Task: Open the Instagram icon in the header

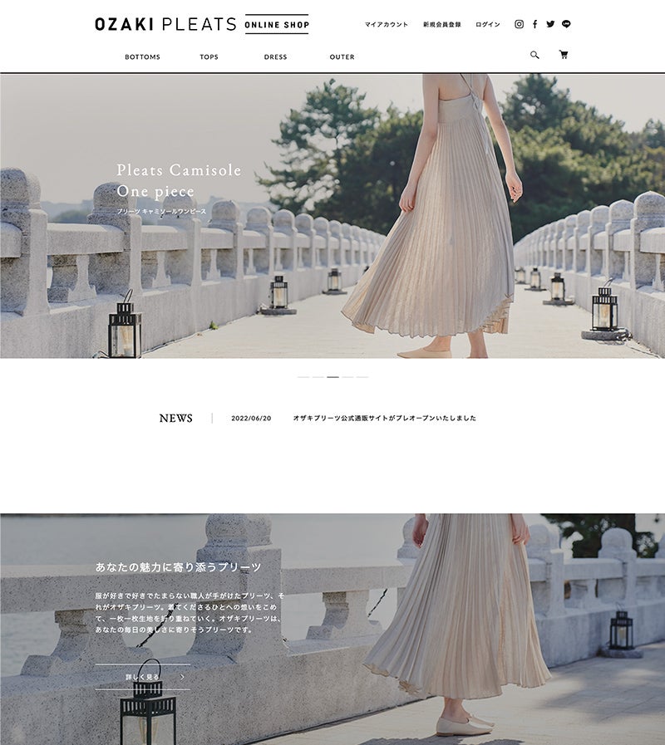Action: [519, 24]
